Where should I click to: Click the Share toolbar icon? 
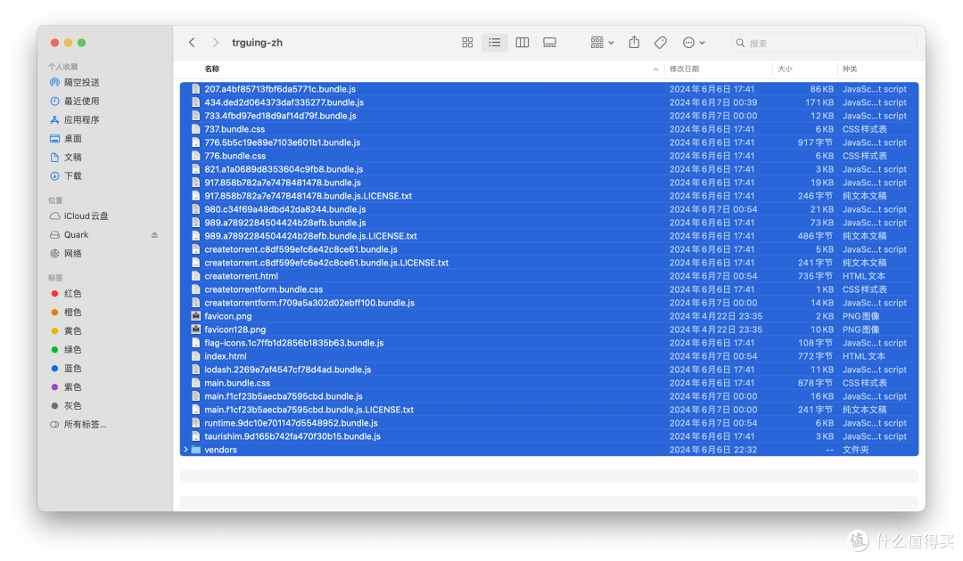pos(635,43)
